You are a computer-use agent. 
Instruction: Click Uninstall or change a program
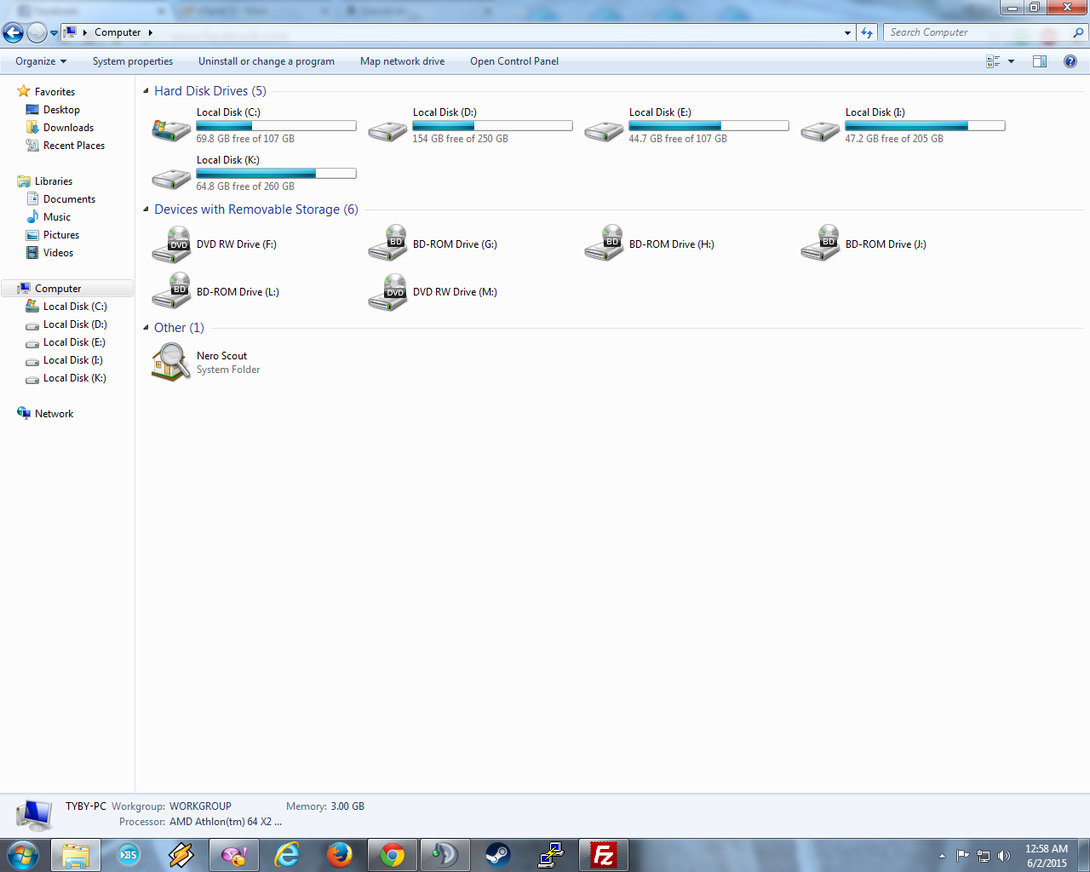tap(266, 61)
